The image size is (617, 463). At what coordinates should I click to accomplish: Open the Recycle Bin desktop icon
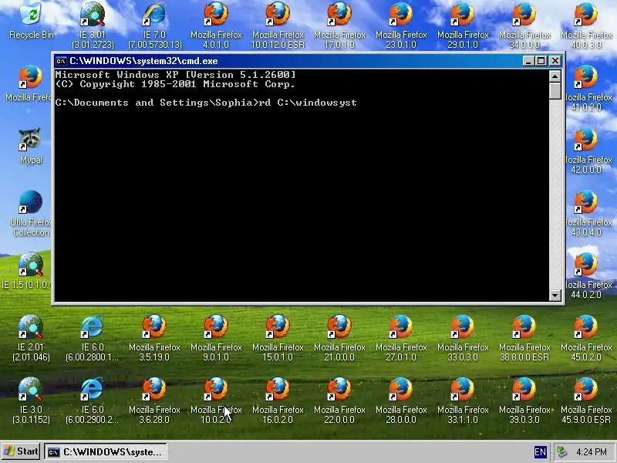pos(31,22)
